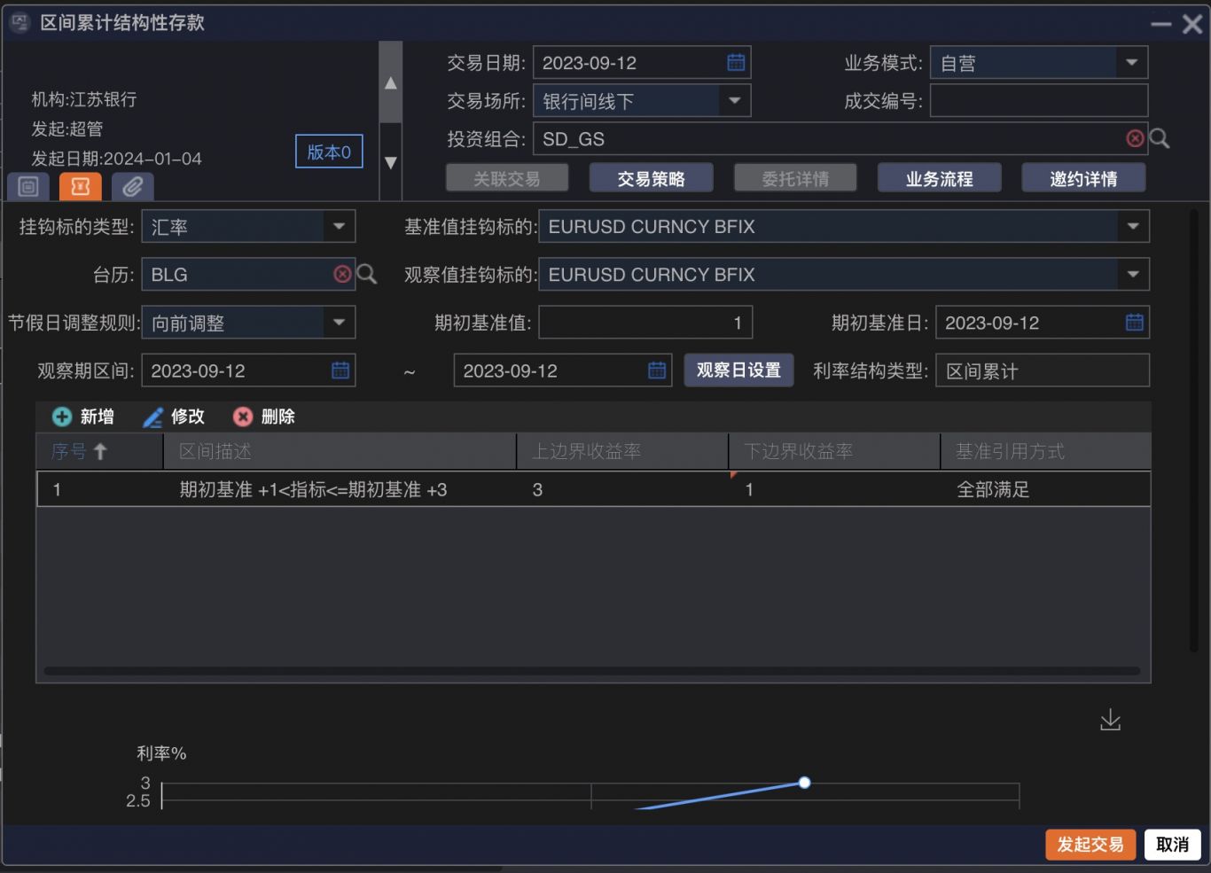This screenshot has height=873, width=1211.
Task: Click the 期初基准日 date text
Action: tap(992, 323)
